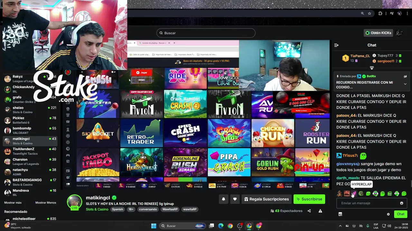Open browser extensions puzzle icon

pos(380,13)
